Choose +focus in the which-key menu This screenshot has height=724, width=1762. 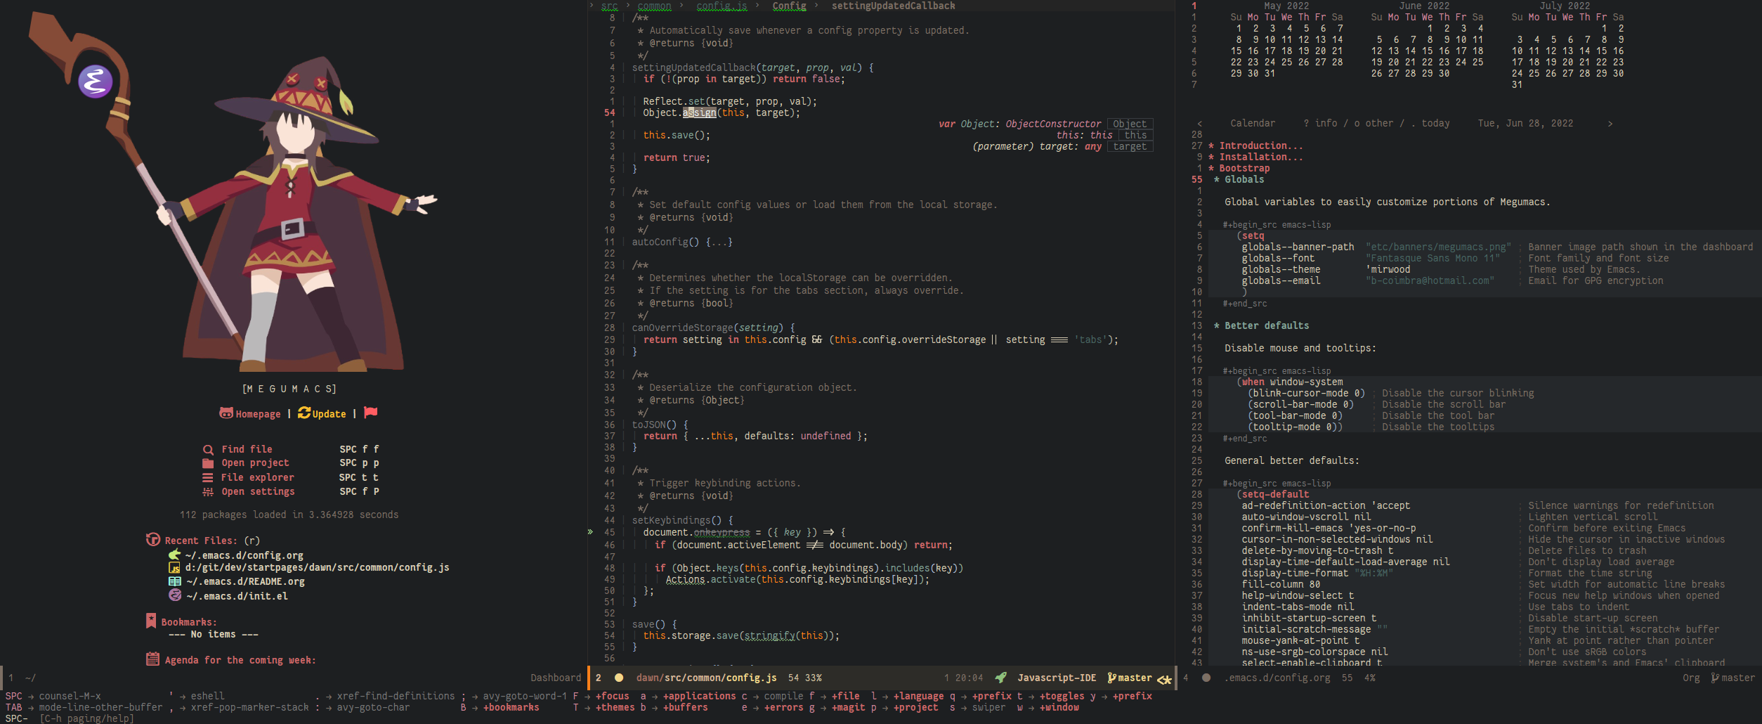coord(613,696)
